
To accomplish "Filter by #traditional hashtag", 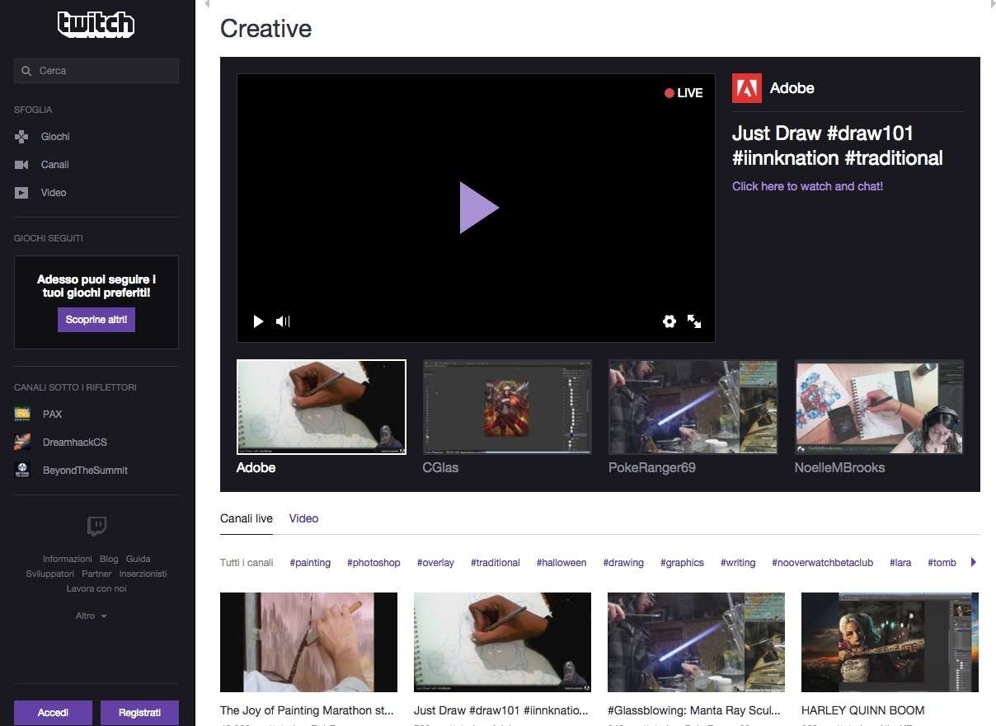I will [x=496, y=563].
